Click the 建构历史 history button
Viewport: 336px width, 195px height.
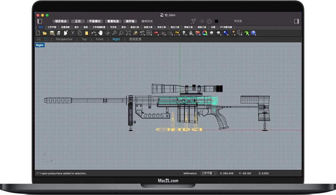click(147, 21)
